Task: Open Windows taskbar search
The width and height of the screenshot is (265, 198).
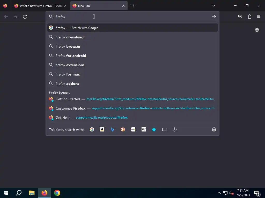Action: coord(19,193)
